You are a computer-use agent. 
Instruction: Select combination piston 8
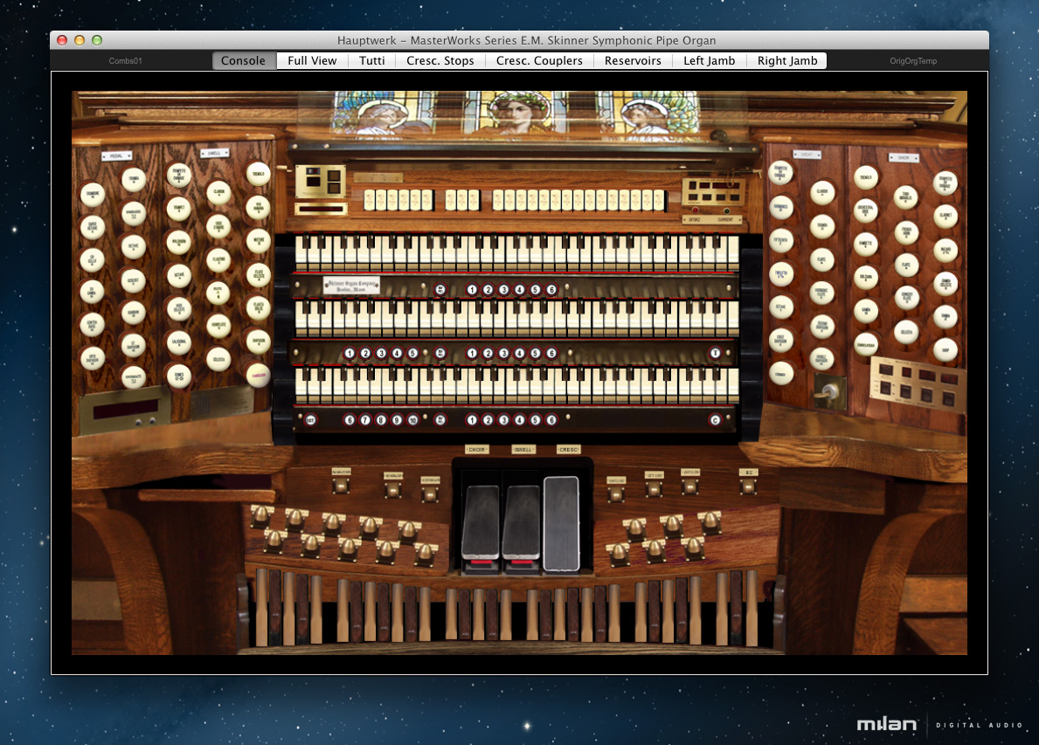pyautogui.click(x=381, y=420)
